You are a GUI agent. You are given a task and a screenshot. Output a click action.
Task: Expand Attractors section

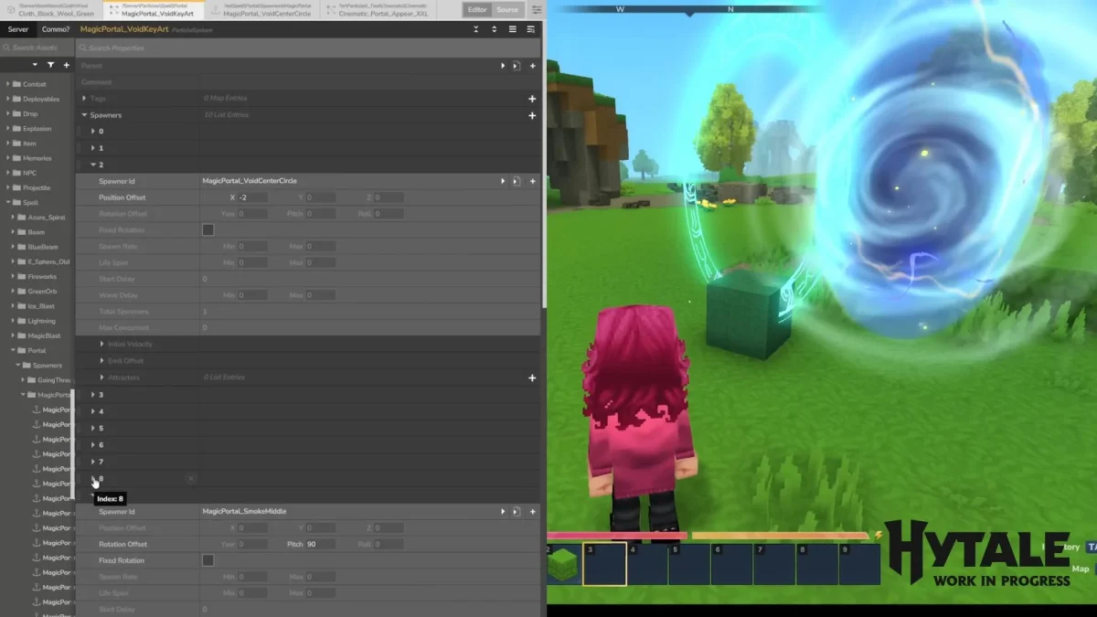pyautogui.click(x=102, y=378)
